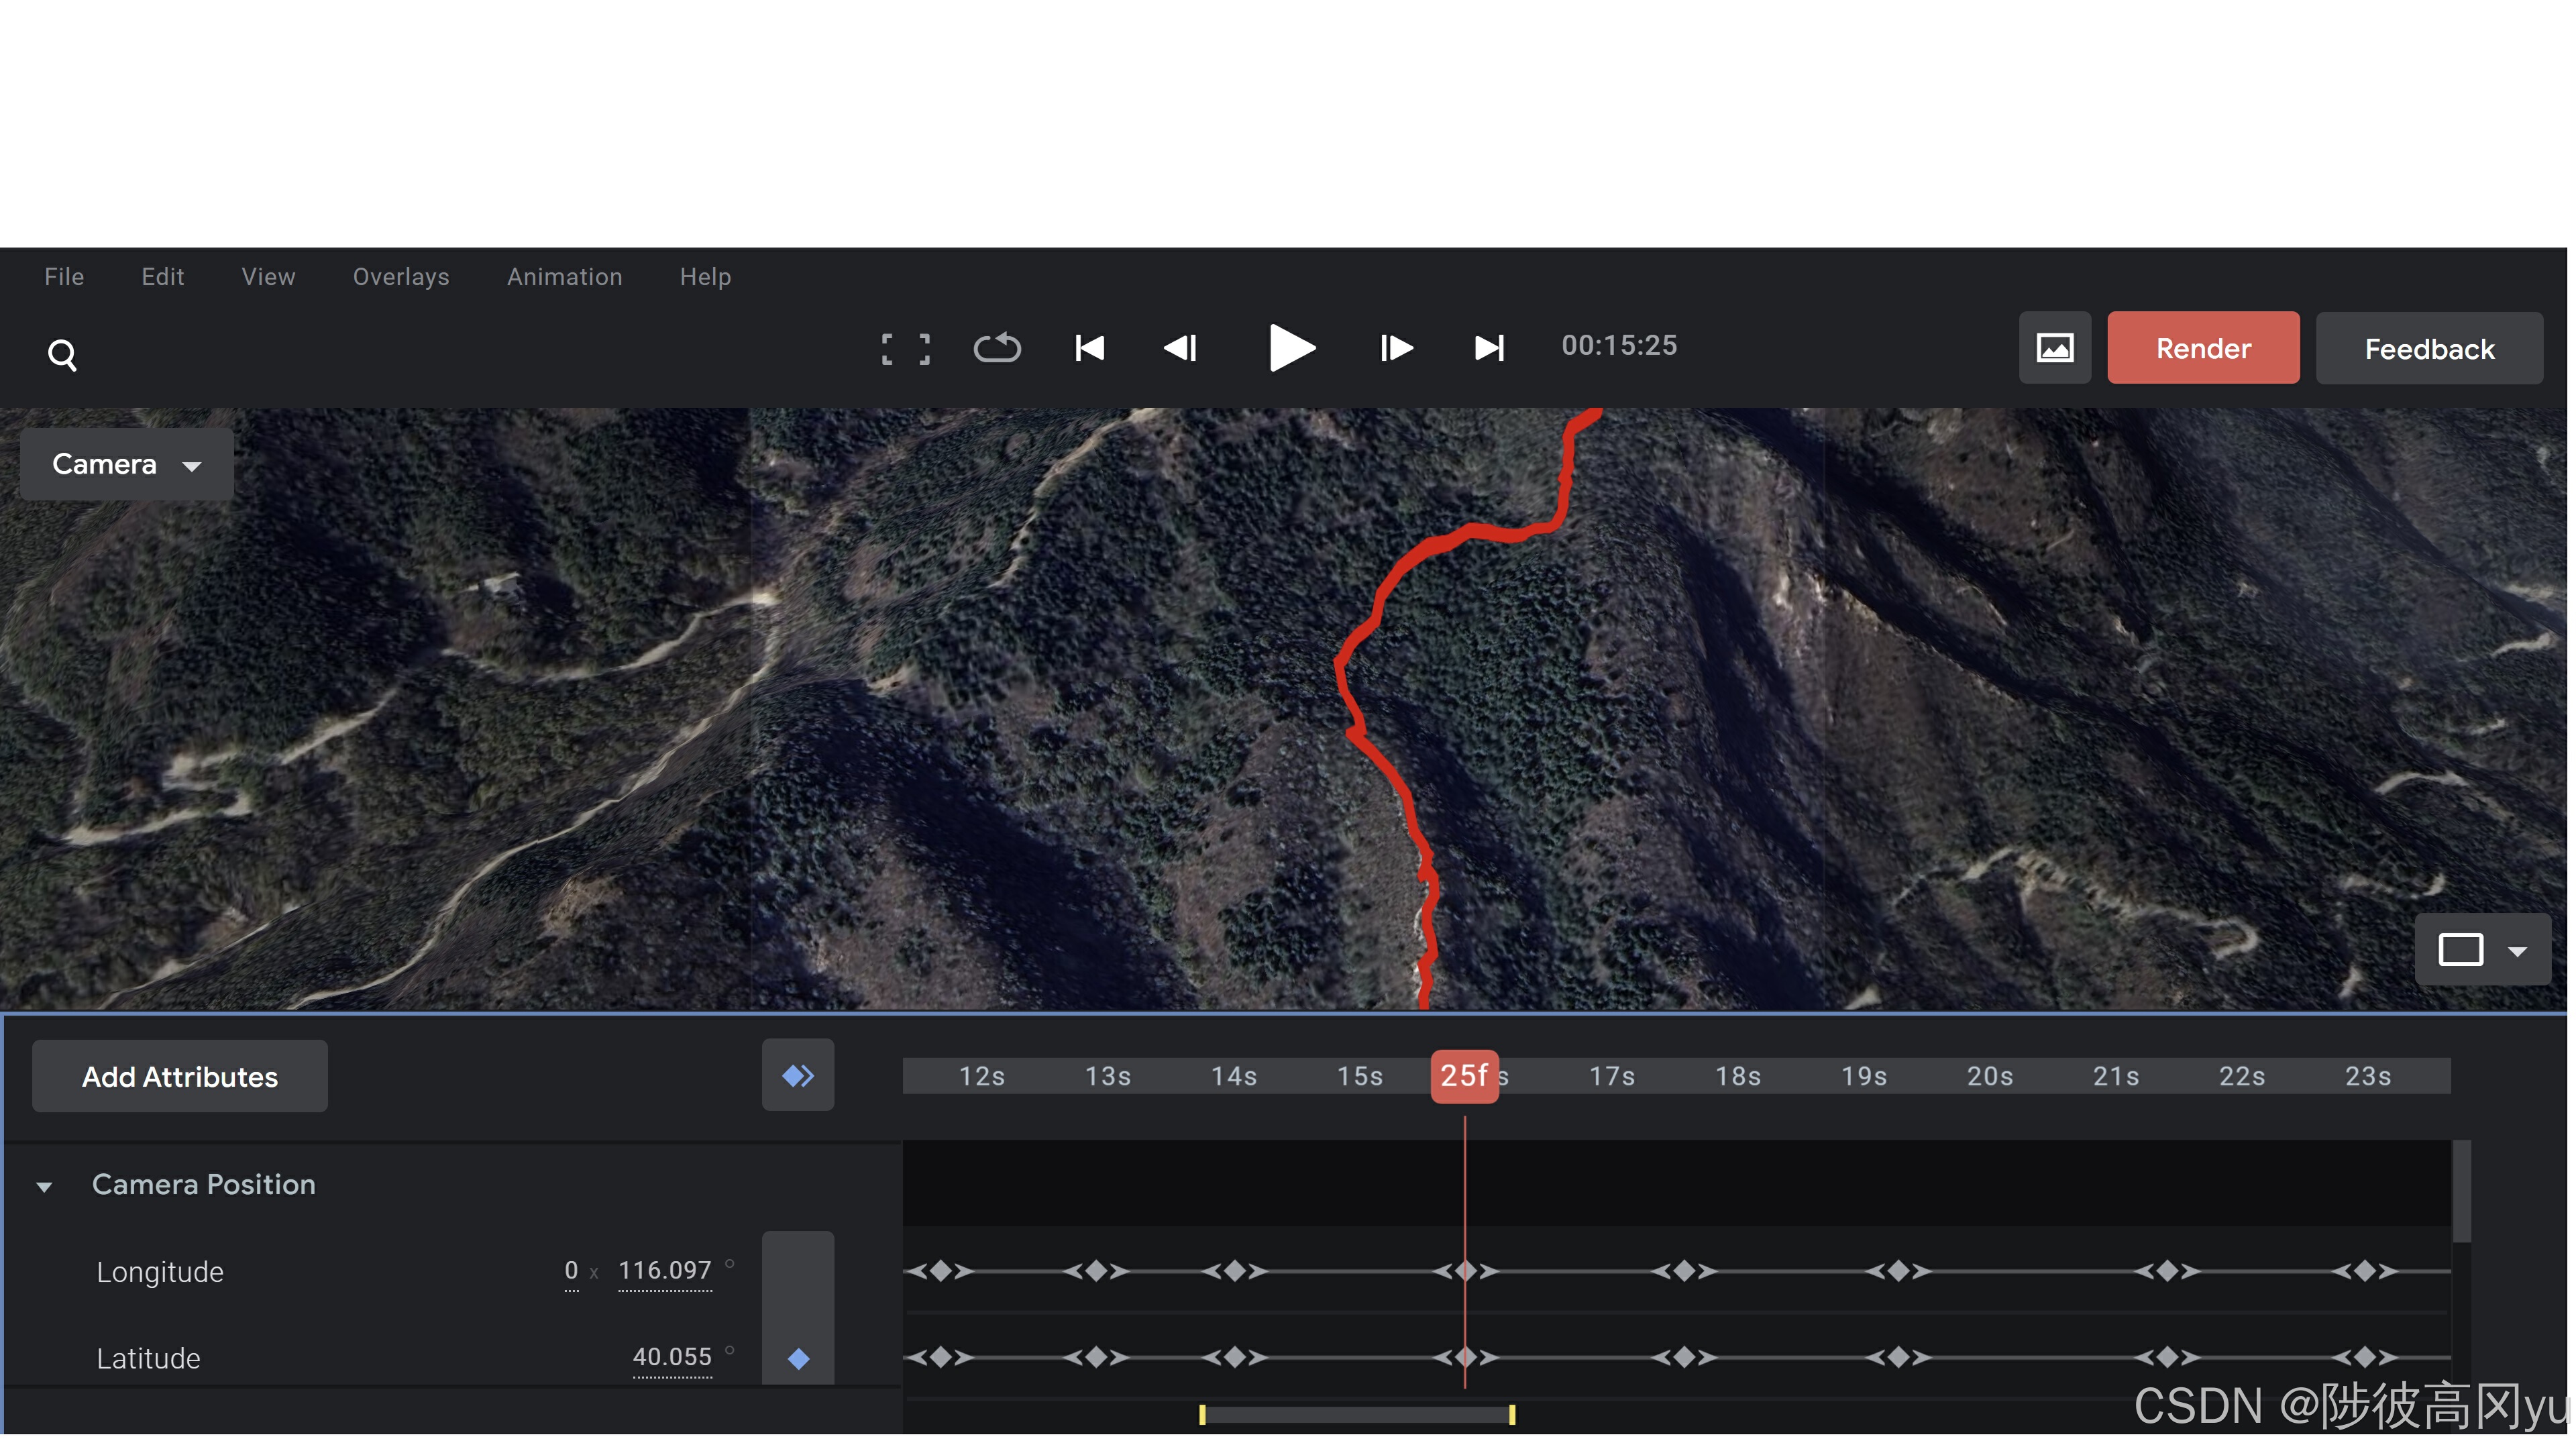Toggle the Latitude keyframe diamond
The height and width of the screenshot is (1449, 2576).
coord(798,1358)
